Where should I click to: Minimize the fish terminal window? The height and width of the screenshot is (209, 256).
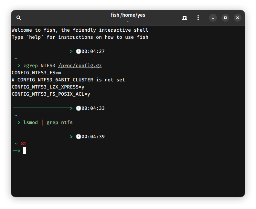click(213, 18)
